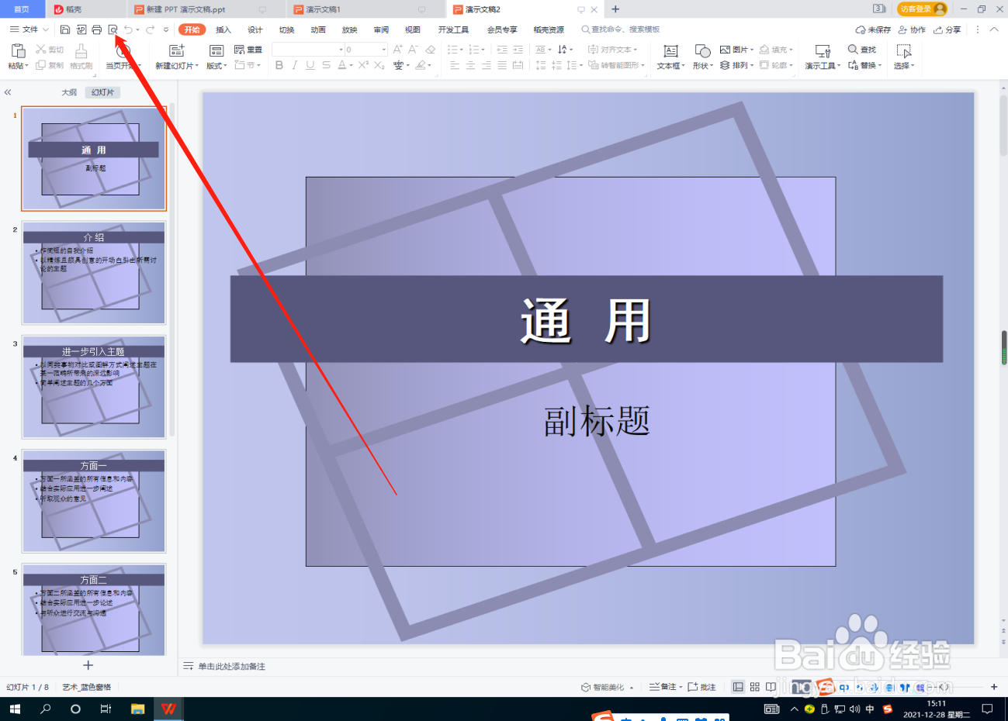The image size is (1008, 721).
Task: Open the 形状 shapes tool
Action: click(701, 57)
